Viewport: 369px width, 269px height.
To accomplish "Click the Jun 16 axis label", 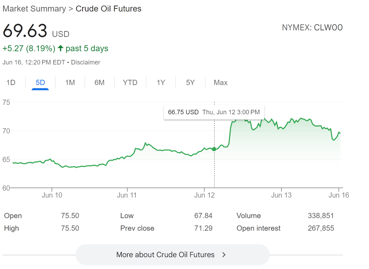I will [339, 195].
